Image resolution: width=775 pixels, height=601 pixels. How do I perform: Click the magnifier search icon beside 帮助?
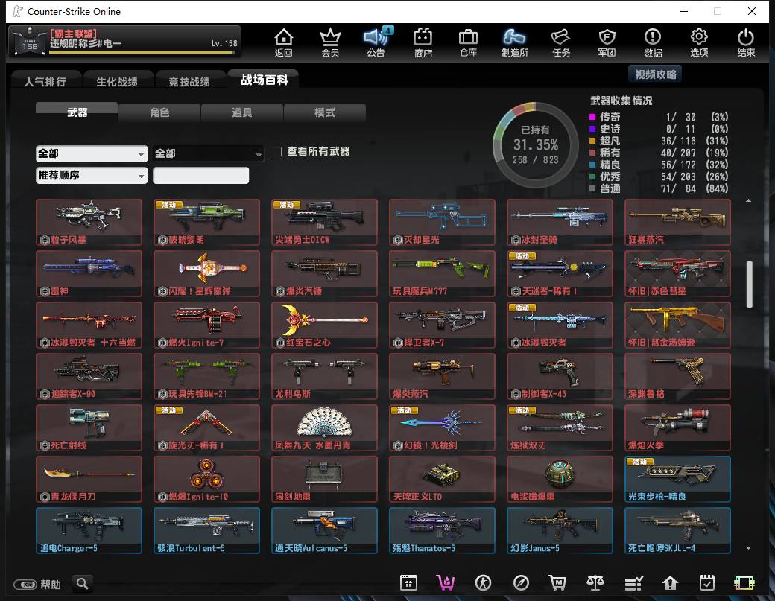[x=83, y=584]
